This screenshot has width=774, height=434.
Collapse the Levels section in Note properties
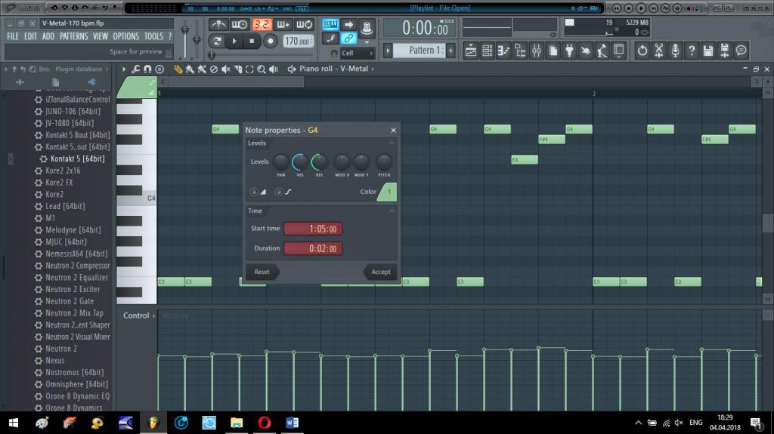point(392,143)
